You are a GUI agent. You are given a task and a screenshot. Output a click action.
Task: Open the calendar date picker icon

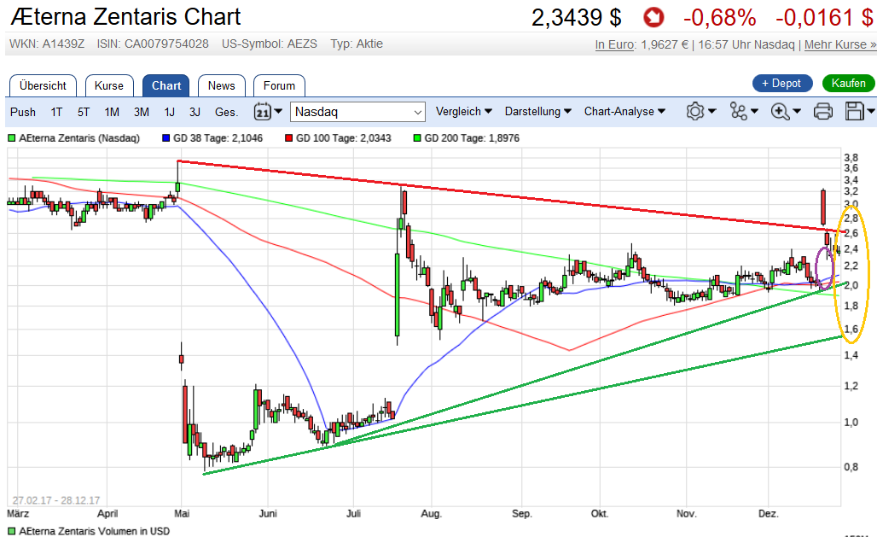pos(262,112)
